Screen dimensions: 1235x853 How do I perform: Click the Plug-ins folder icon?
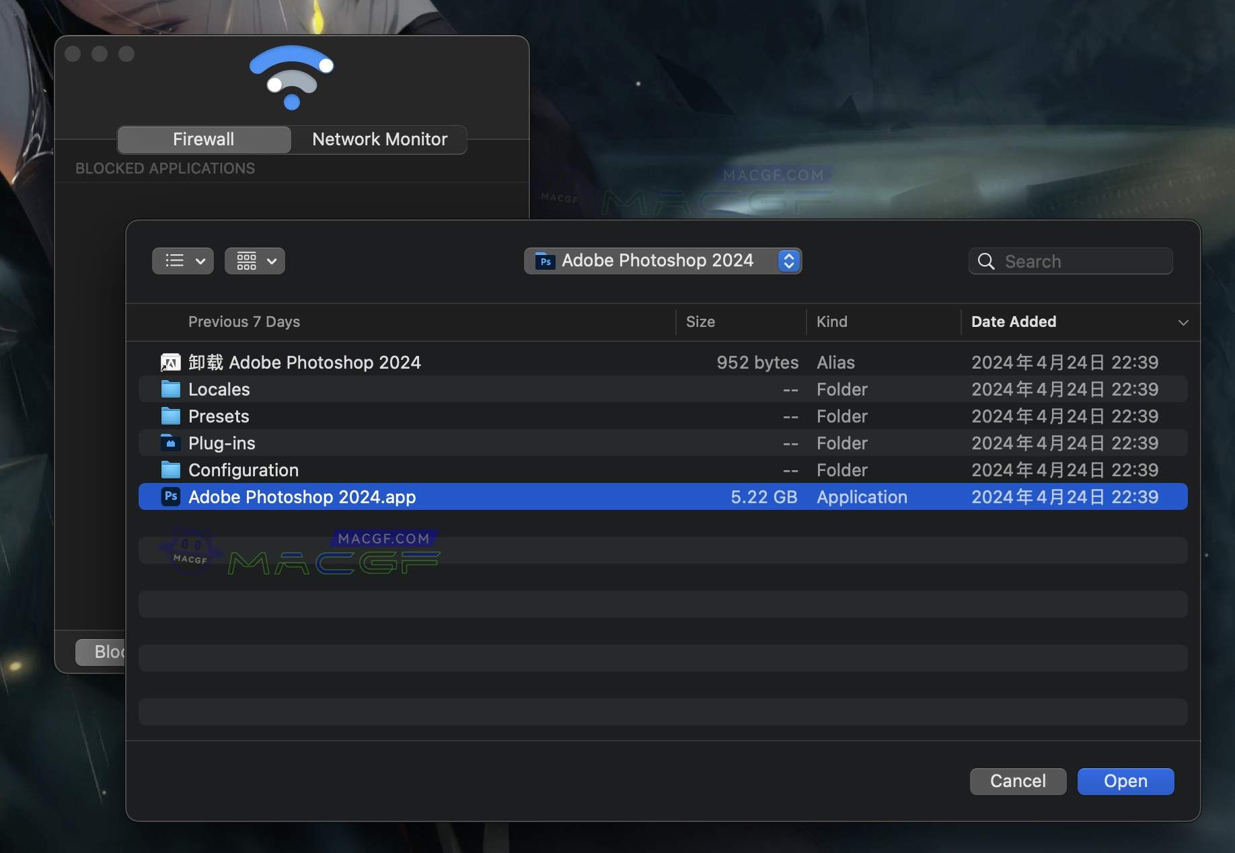point(171,443)
